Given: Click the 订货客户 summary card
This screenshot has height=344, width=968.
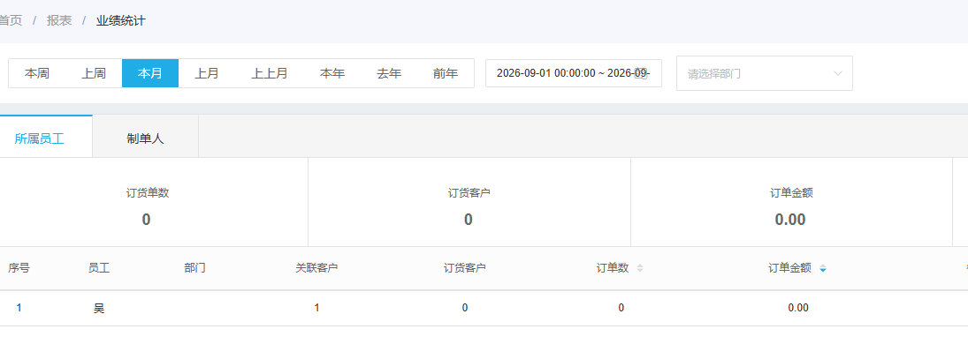Looking at the screenshot, I should 469,202.
